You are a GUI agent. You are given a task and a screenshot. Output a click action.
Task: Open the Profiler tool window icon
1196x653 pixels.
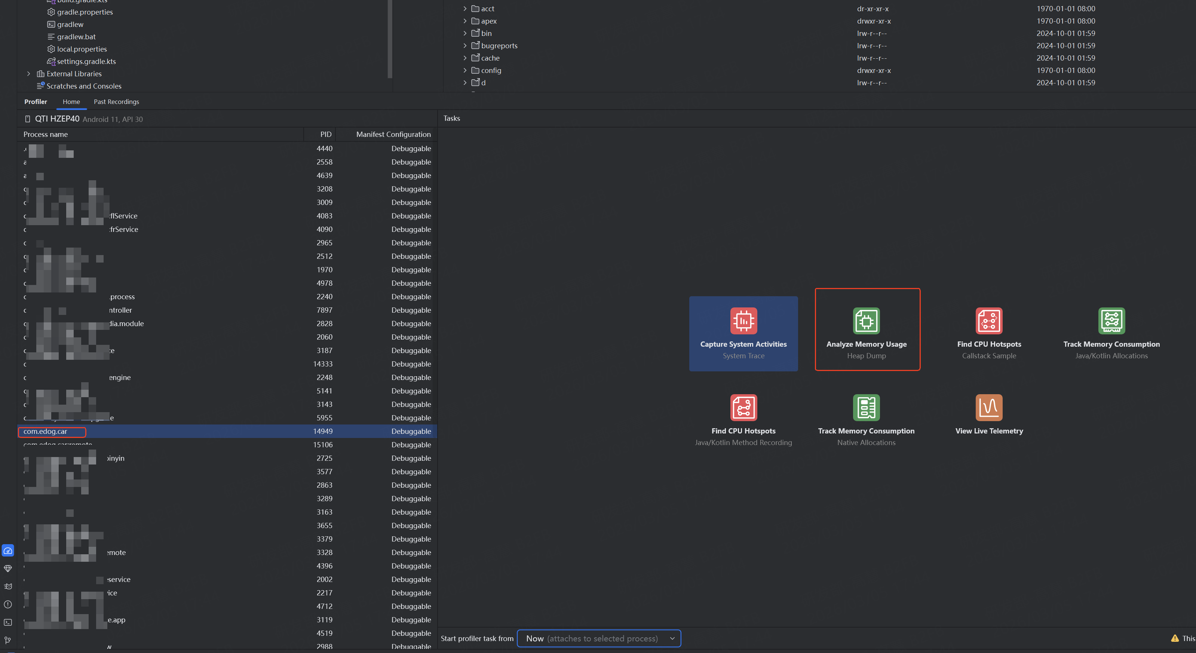[x=8, y=551]
